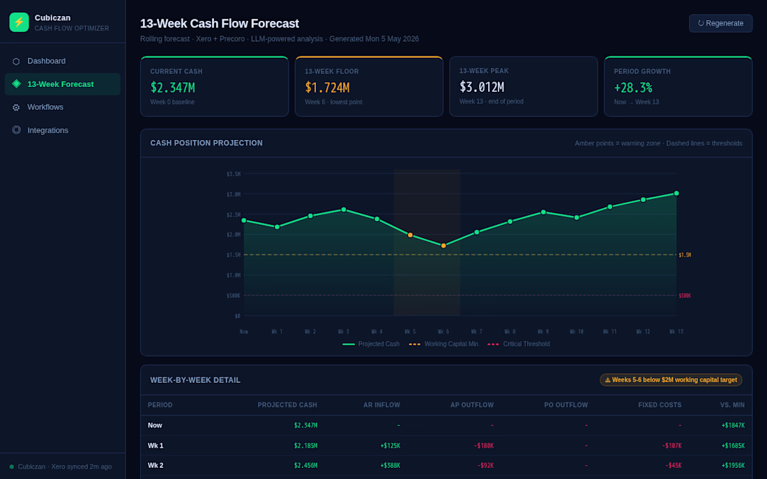This screenshot has width=767, height=479.
Task: Click the Integrations circle icon
Action: (16, 130)
